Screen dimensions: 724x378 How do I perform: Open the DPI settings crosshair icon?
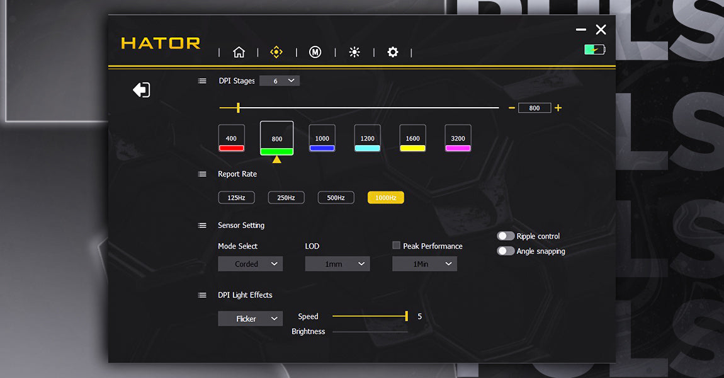[x=276, y=52]
